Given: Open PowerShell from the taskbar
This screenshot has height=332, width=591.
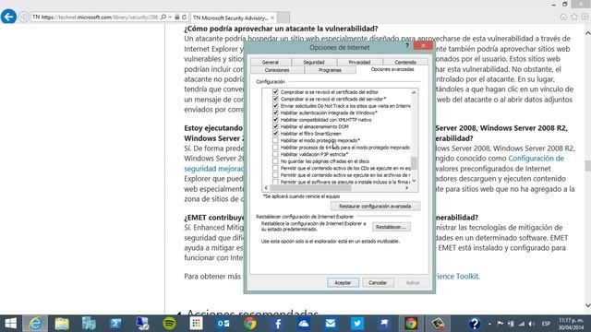Looking at the screenshot, I should pyautogui.click(x=115, y=324).
